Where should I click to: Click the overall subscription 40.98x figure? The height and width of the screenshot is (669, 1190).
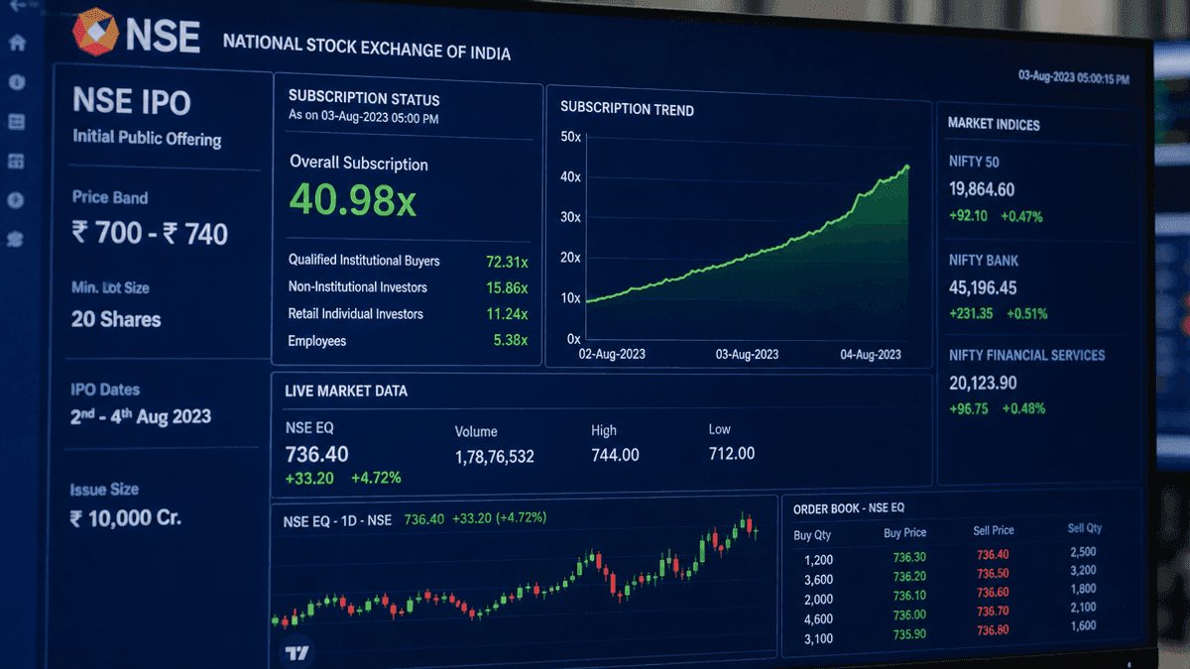point(352,200)
